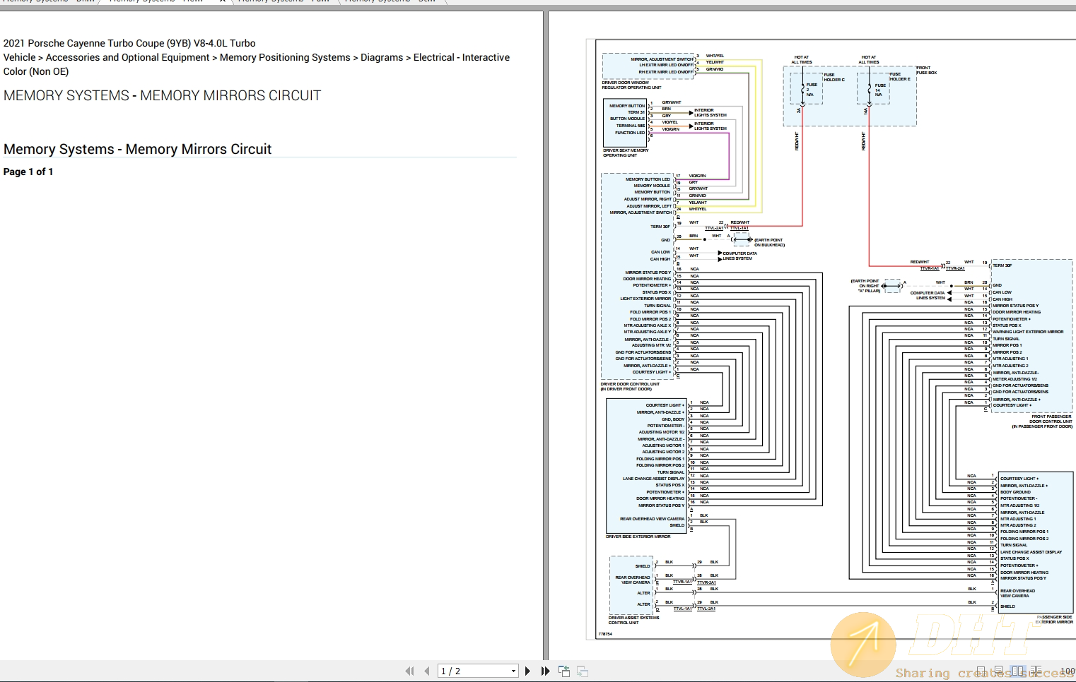Click LIGHT EXTERIOR MIRROR in driver door unit
This screenshot has height=682, width=1076.
[x=645, y=299]
